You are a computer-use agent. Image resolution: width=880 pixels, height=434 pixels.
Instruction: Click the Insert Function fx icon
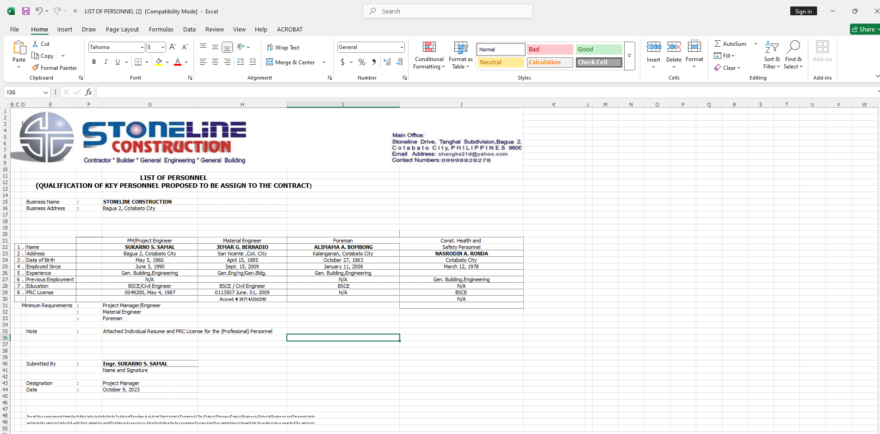pos(88,92)
